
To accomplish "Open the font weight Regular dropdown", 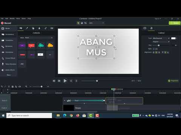I will [161, 42].
